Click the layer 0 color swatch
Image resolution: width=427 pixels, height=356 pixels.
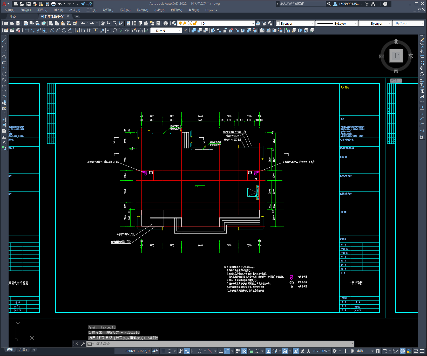click(200, 23)
